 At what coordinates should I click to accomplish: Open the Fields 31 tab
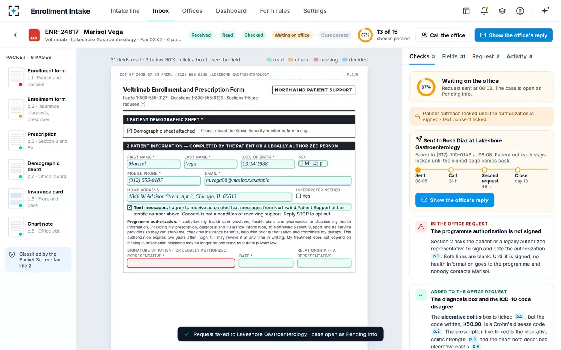click(453, 56)
